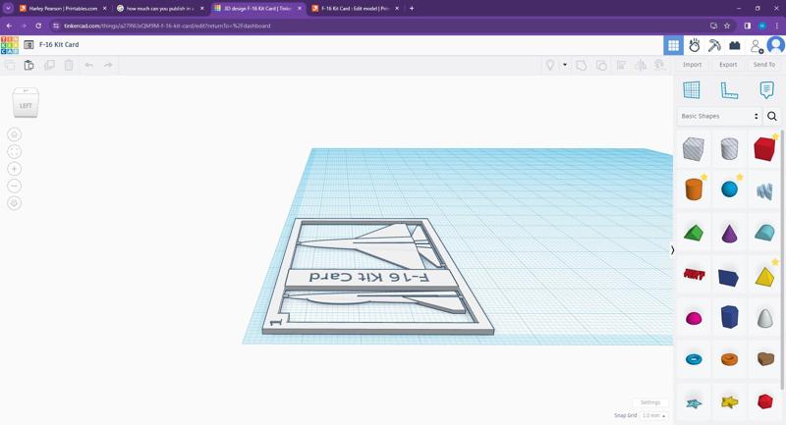Select the red Box shape

coord(764,148)
